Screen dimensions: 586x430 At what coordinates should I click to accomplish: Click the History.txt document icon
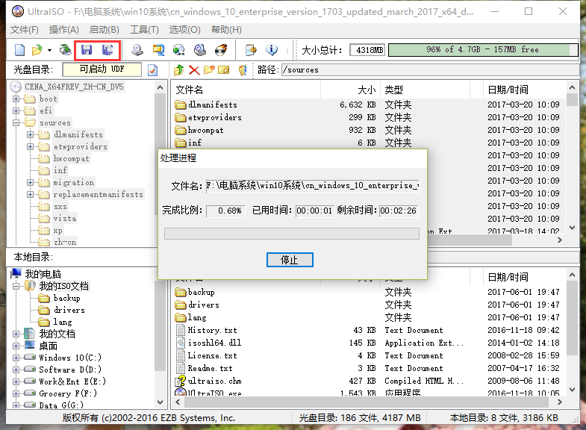pyautogui.click(x=181, y=330)
